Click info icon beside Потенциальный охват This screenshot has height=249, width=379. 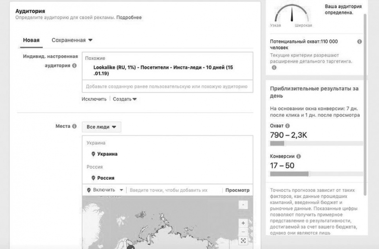(359, 42)
